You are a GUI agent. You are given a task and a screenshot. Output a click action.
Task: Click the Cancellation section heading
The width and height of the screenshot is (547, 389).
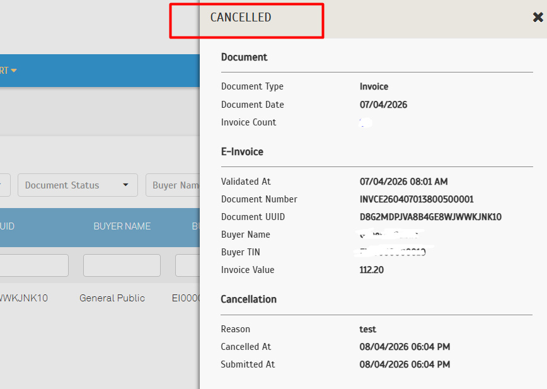coord(248,299)
